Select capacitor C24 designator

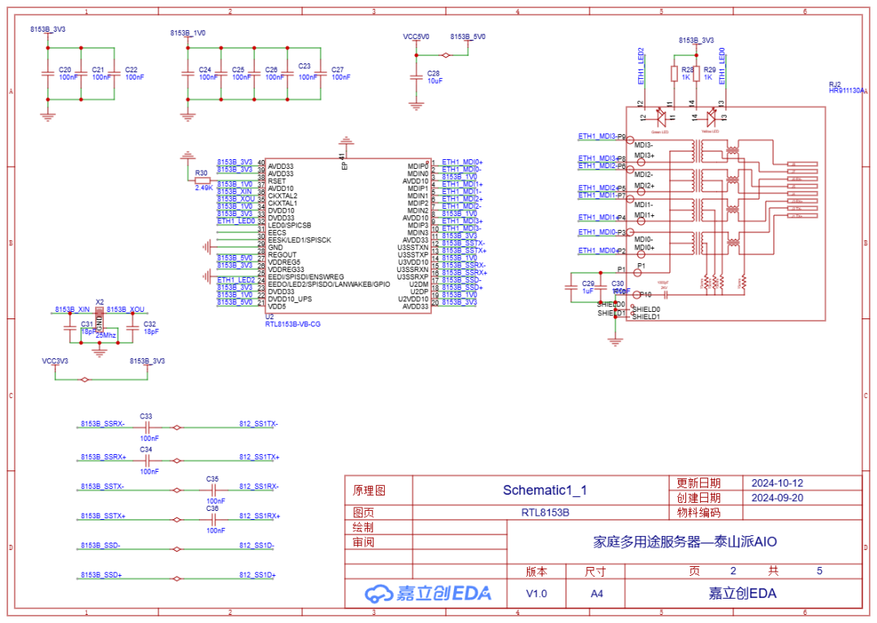pyautogui.click(x=205, y=70)
